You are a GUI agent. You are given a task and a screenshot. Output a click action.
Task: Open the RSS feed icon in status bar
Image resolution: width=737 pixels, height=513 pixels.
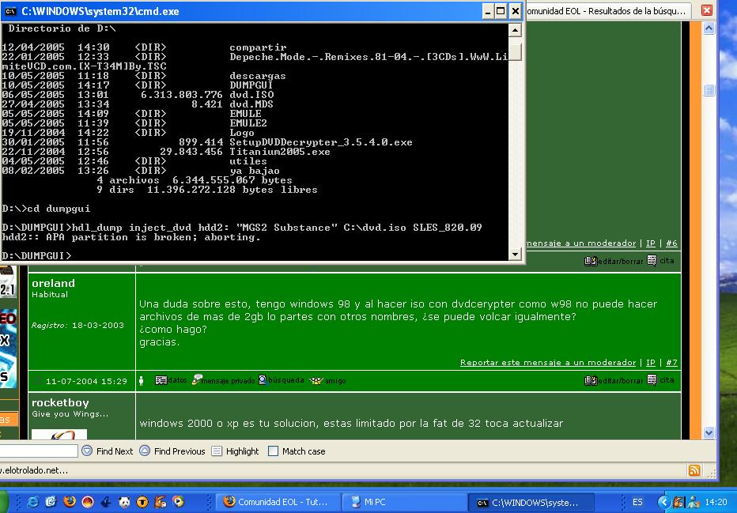pyautogui.click(x=694, y=470)
